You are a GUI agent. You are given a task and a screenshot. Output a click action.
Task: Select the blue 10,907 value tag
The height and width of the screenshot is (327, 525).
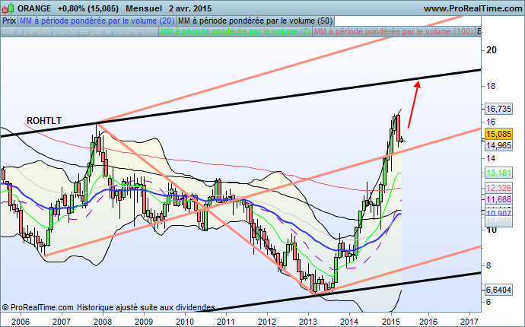(x=498, y=213)
